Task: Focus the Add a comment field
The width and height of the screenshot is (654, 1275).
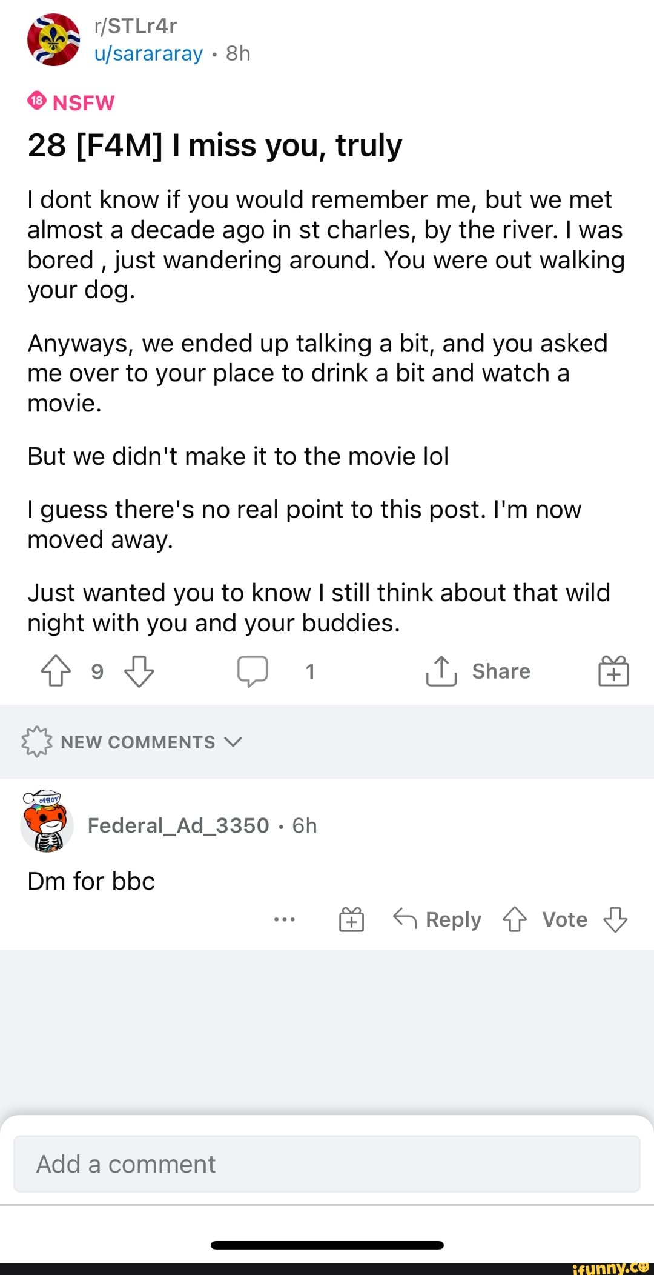Action: pos(327,1164)
